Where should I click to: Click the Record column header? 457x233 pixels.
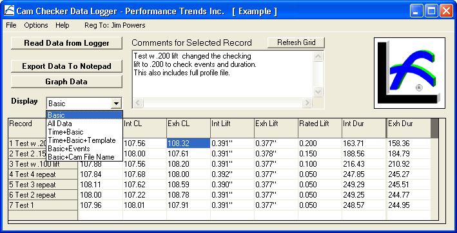pos(27,128)
